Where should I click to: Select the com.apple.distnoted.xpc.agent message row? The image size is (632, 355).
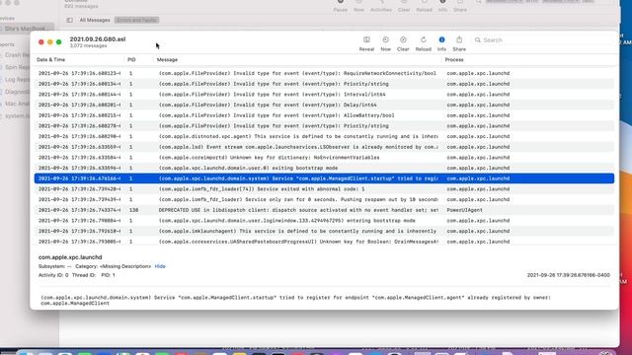pyautogui.click(x=324, y=136)
